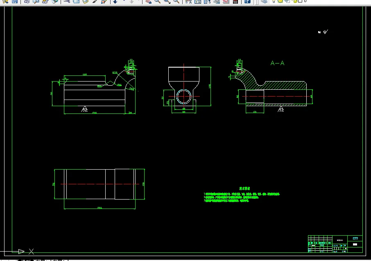Click the Zoom Previous magnifier

coord(176,1)
